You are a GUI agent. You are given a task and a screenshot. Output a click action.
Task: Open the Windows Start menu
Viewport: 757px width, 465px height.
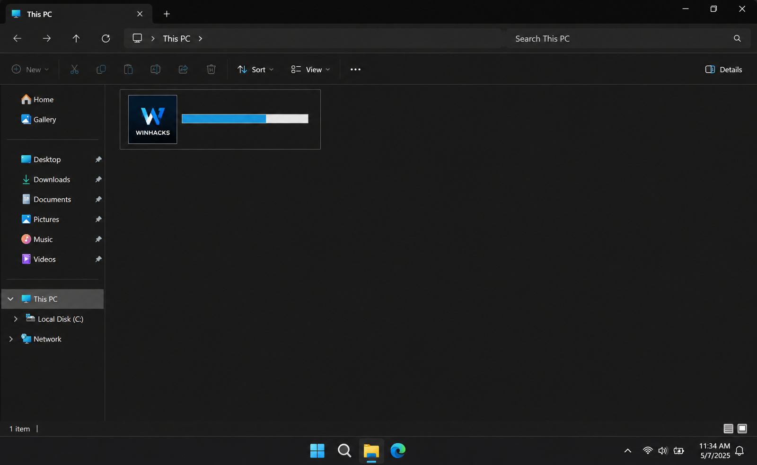(317, 451)
